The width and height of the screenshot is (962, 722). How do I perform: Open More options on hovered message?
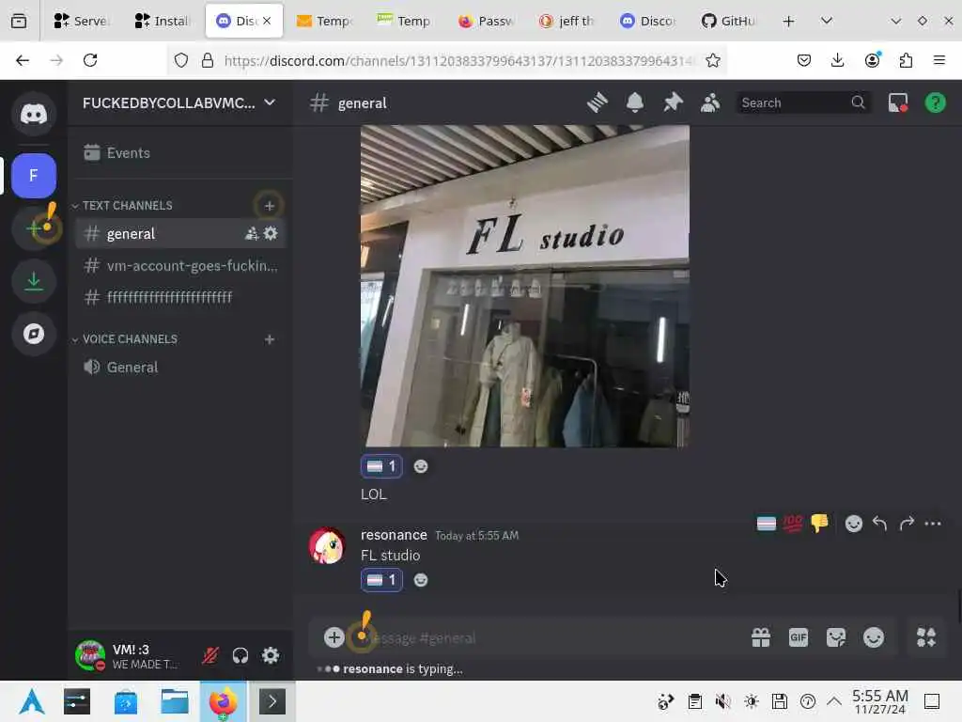(933, 524)
